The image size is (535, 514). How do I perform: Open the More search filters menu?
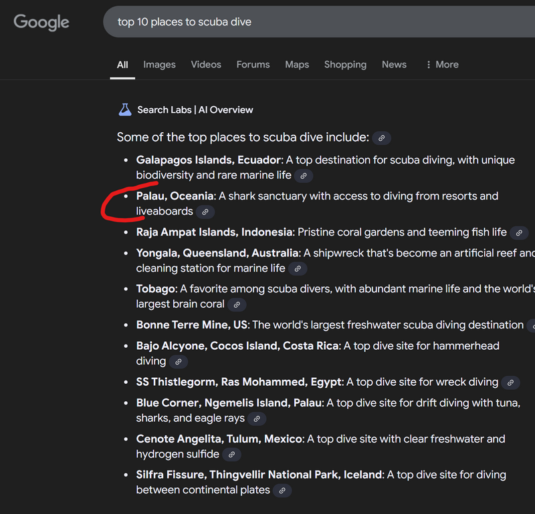[x=442, y=65]
